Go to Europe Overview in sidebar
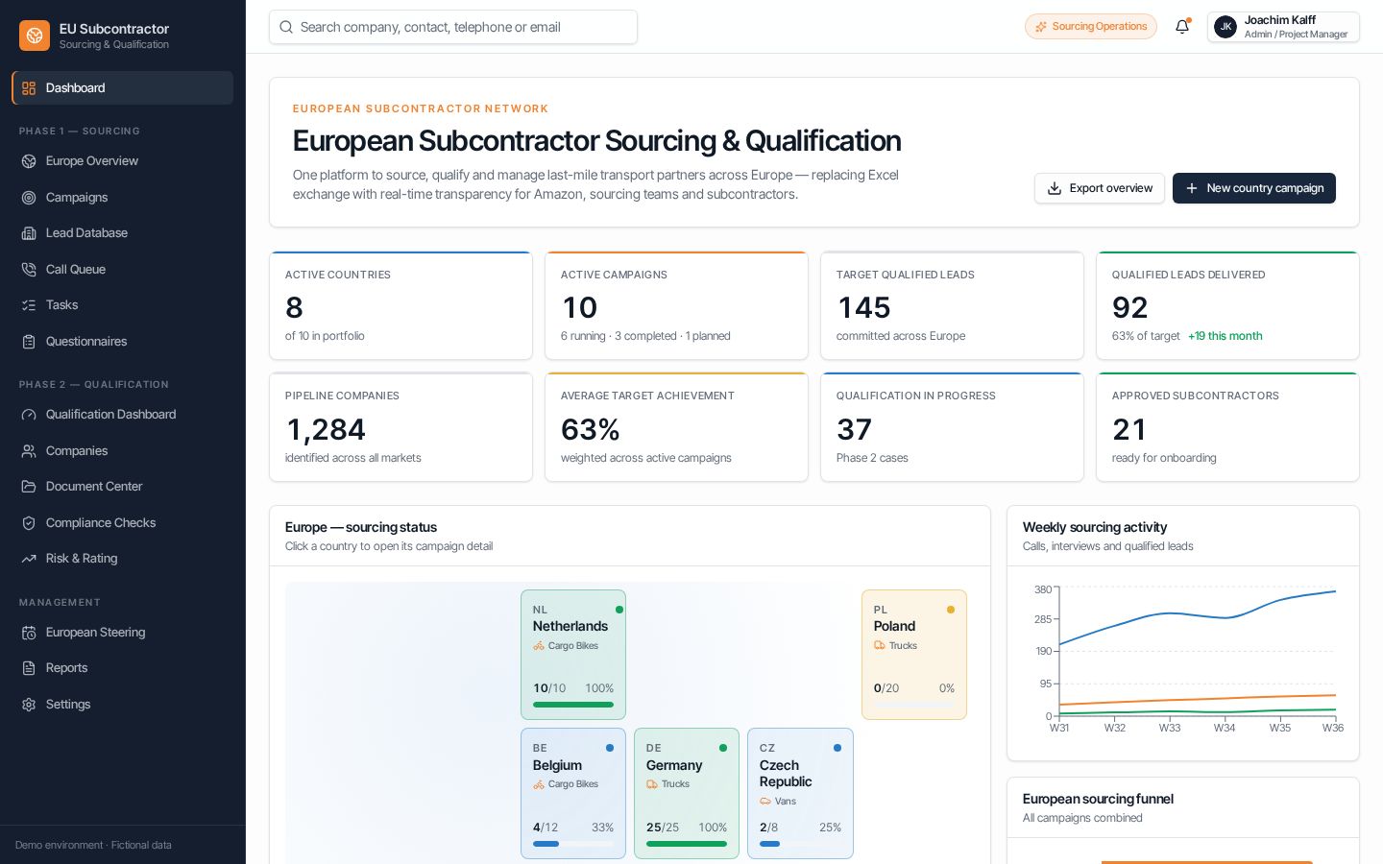 click(122, 161)
